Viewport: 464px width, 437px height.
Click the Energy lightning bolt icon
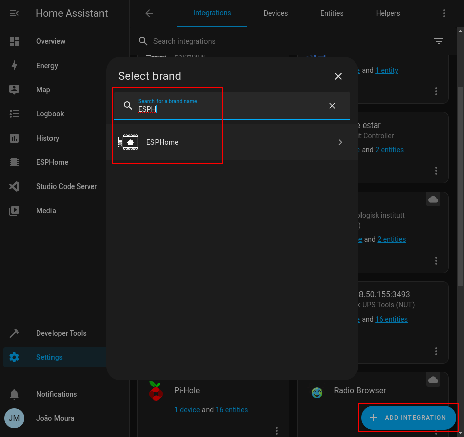click(14, 66)
